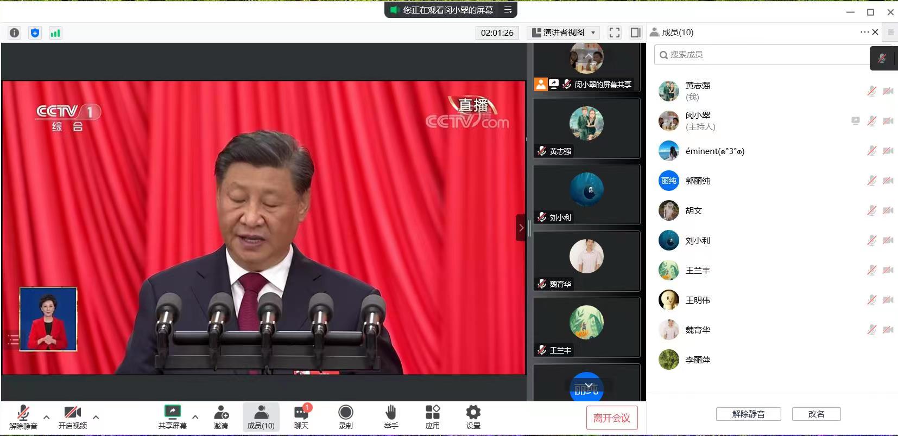898x436 pixels.
Task: Open chat with unread message badge
Action: click(x=301, y=417)
